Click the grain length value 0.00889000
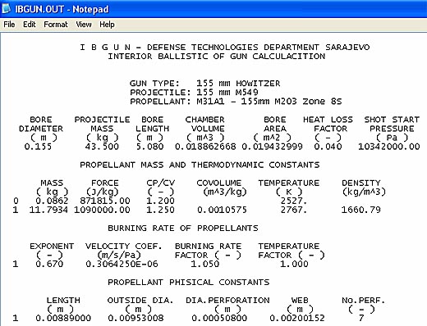The width and height of the screenshot is (427, 326). point(63,318)
